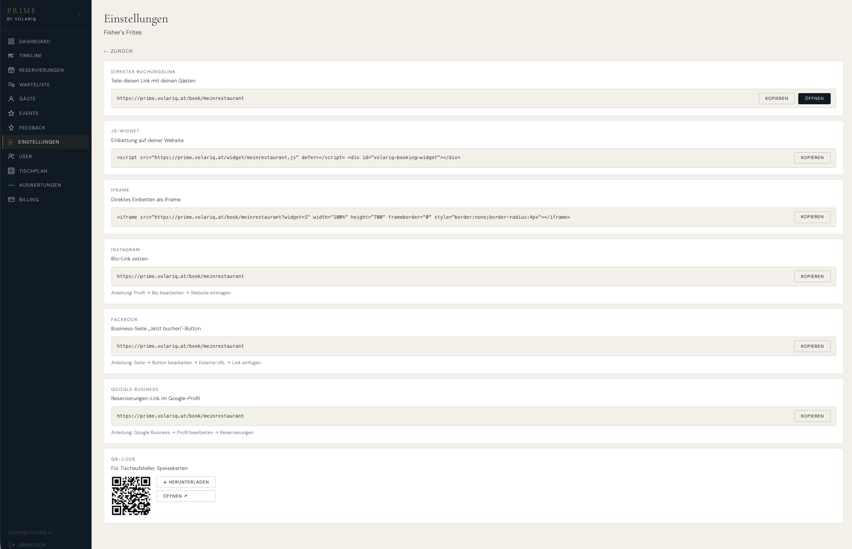Click the Dashboard grid icon
852x549 pixels.
click(11, 42)
